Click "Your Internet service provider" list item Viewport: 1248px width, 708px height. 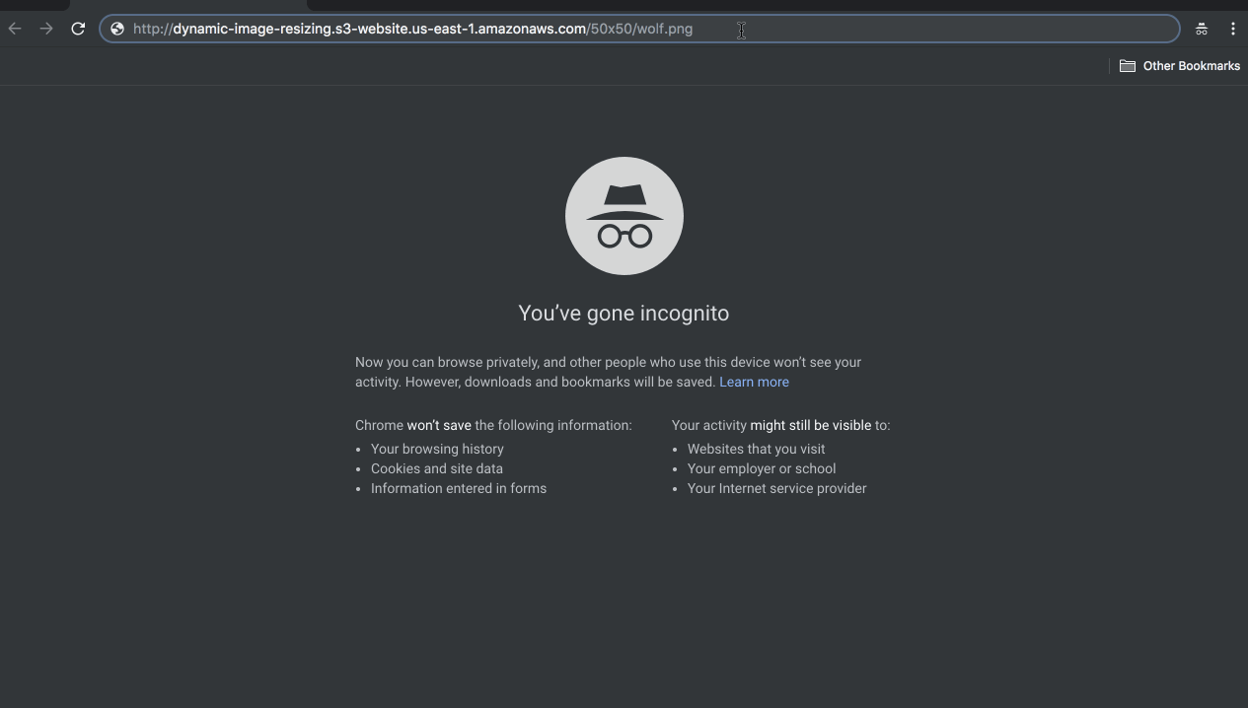click(x=776, y=488)
